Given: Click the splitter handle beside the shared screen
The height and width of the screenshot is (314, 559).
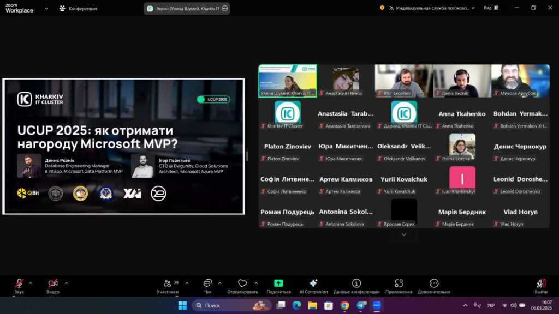Looking at the screenshot, I should 247,156.
